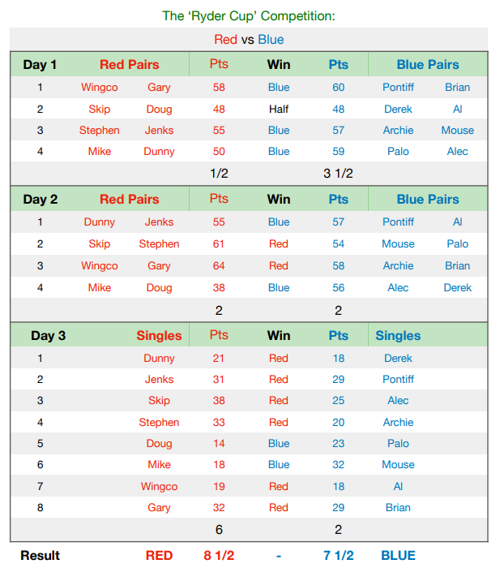The image size is (500, 568).
Task: Click the red 'Singles' column header
Action: [x=159, y=335]
